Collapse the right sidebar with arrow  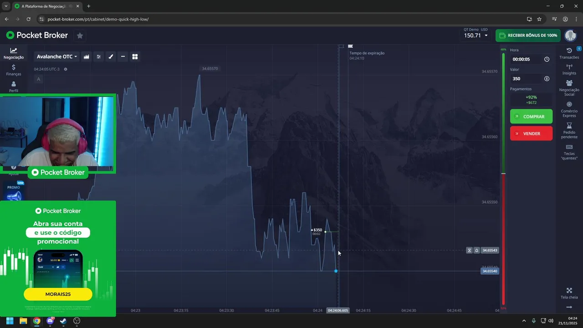point(569,307)
